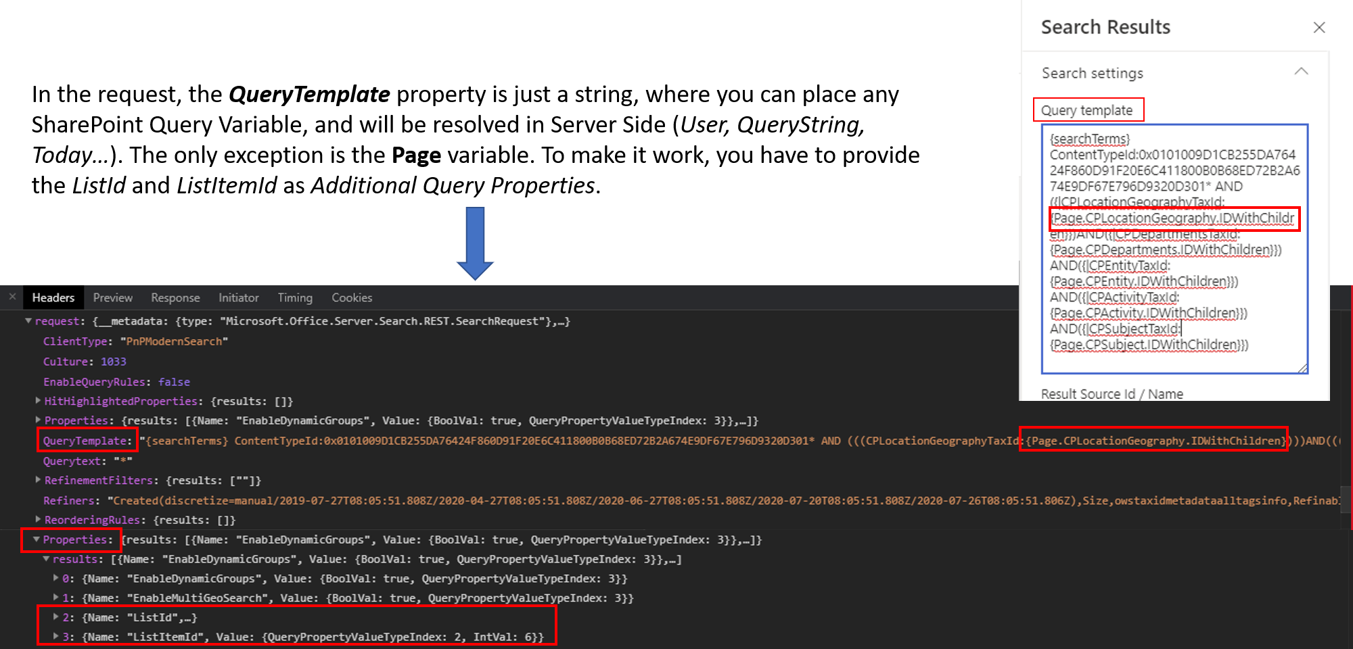Open the Initiator tab
Viewport: 1353px width, 649px height.
click(238, 297)
